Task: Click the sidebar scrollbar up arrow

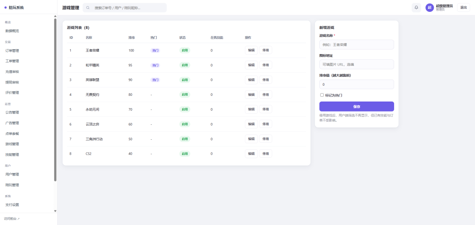Action: (55, 16)
